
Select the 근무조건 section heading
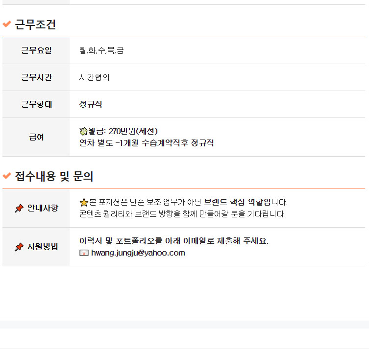[35, 24]
